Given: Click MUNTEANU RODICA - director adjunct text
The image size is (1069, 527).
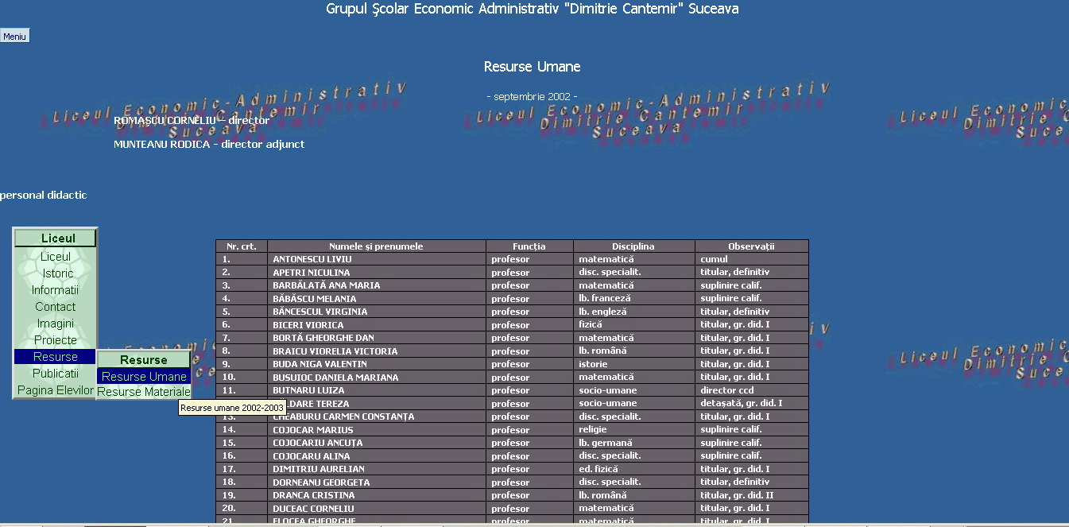Looking at the screenshot, I should 209,145.
